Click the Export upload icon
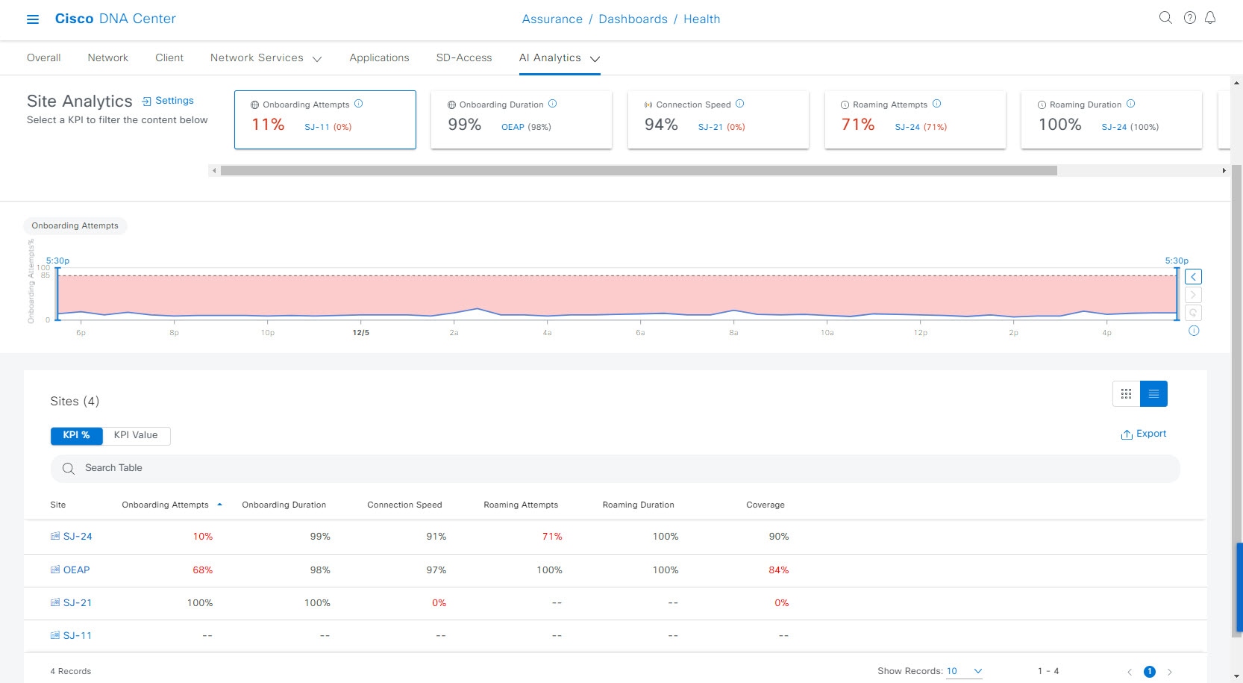Image resolution: width=1243 pixels, height=683 pixels. (1127, 434)
